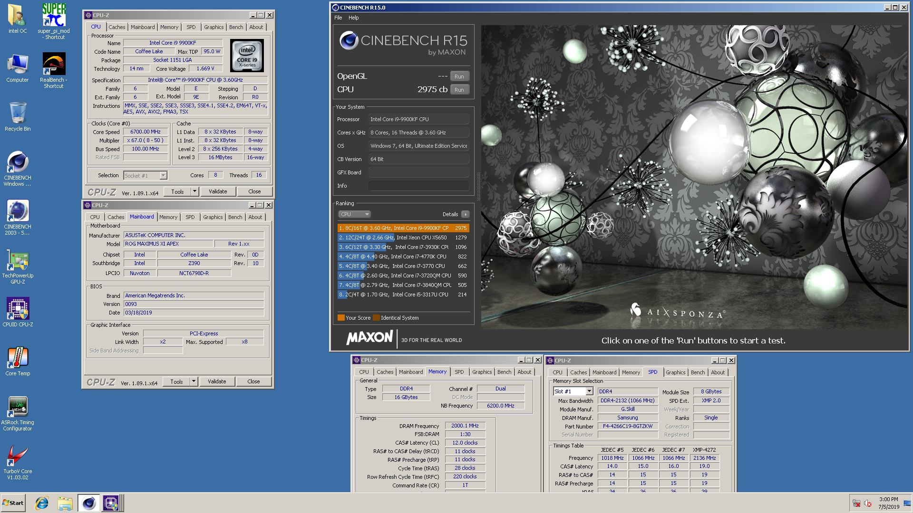Open TechPowerUp GPU-Z icon

pyautogui.click(x=18, y=267)
